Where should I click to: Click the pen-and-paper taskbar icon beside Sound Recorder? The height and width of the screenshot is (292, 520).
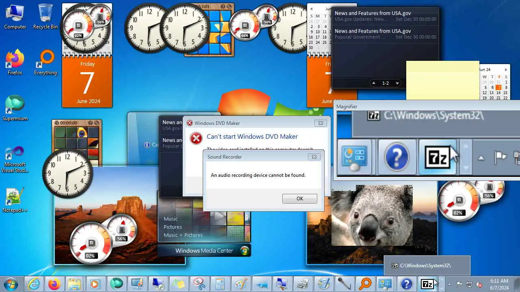pos(323,284)
